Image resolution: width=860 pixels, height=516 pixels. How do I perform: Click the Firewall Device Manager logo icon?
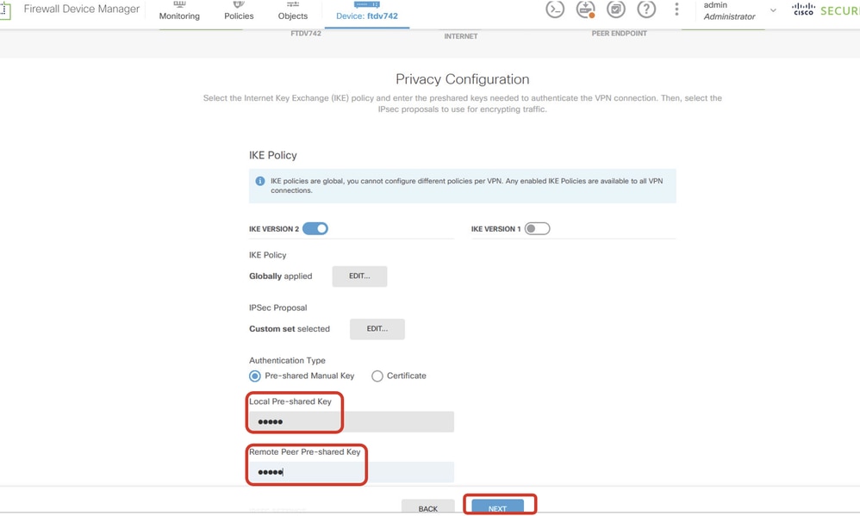coord(5,10)
